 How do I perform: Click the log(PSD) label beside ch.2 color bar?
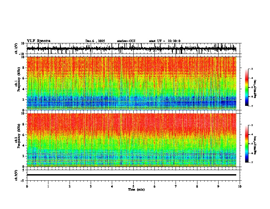pos(255,145)
